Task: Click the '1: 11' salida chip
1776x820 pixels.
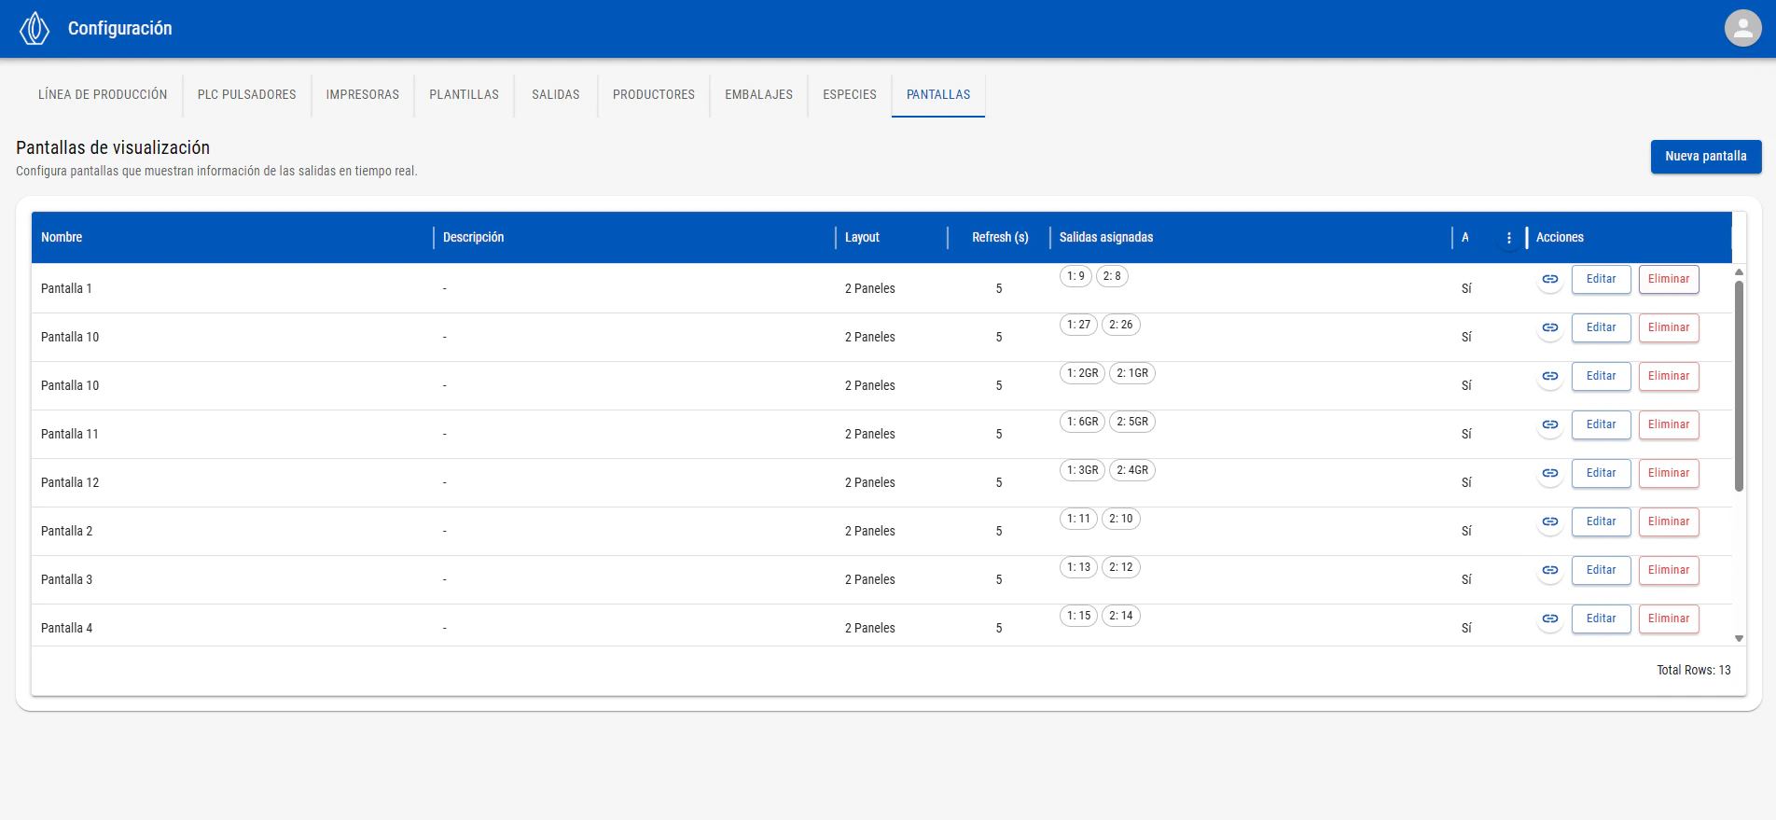Action: pos(1078,519)
